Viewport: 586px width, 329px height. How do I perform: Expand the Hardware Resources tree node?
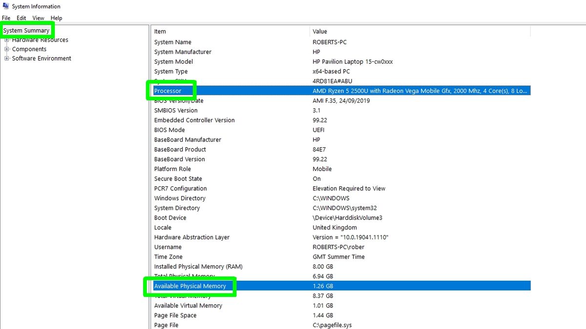click(6, 40)
